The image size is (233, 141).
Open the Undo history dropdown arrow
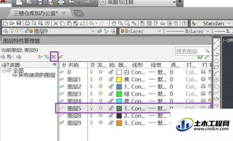(97, 23)
